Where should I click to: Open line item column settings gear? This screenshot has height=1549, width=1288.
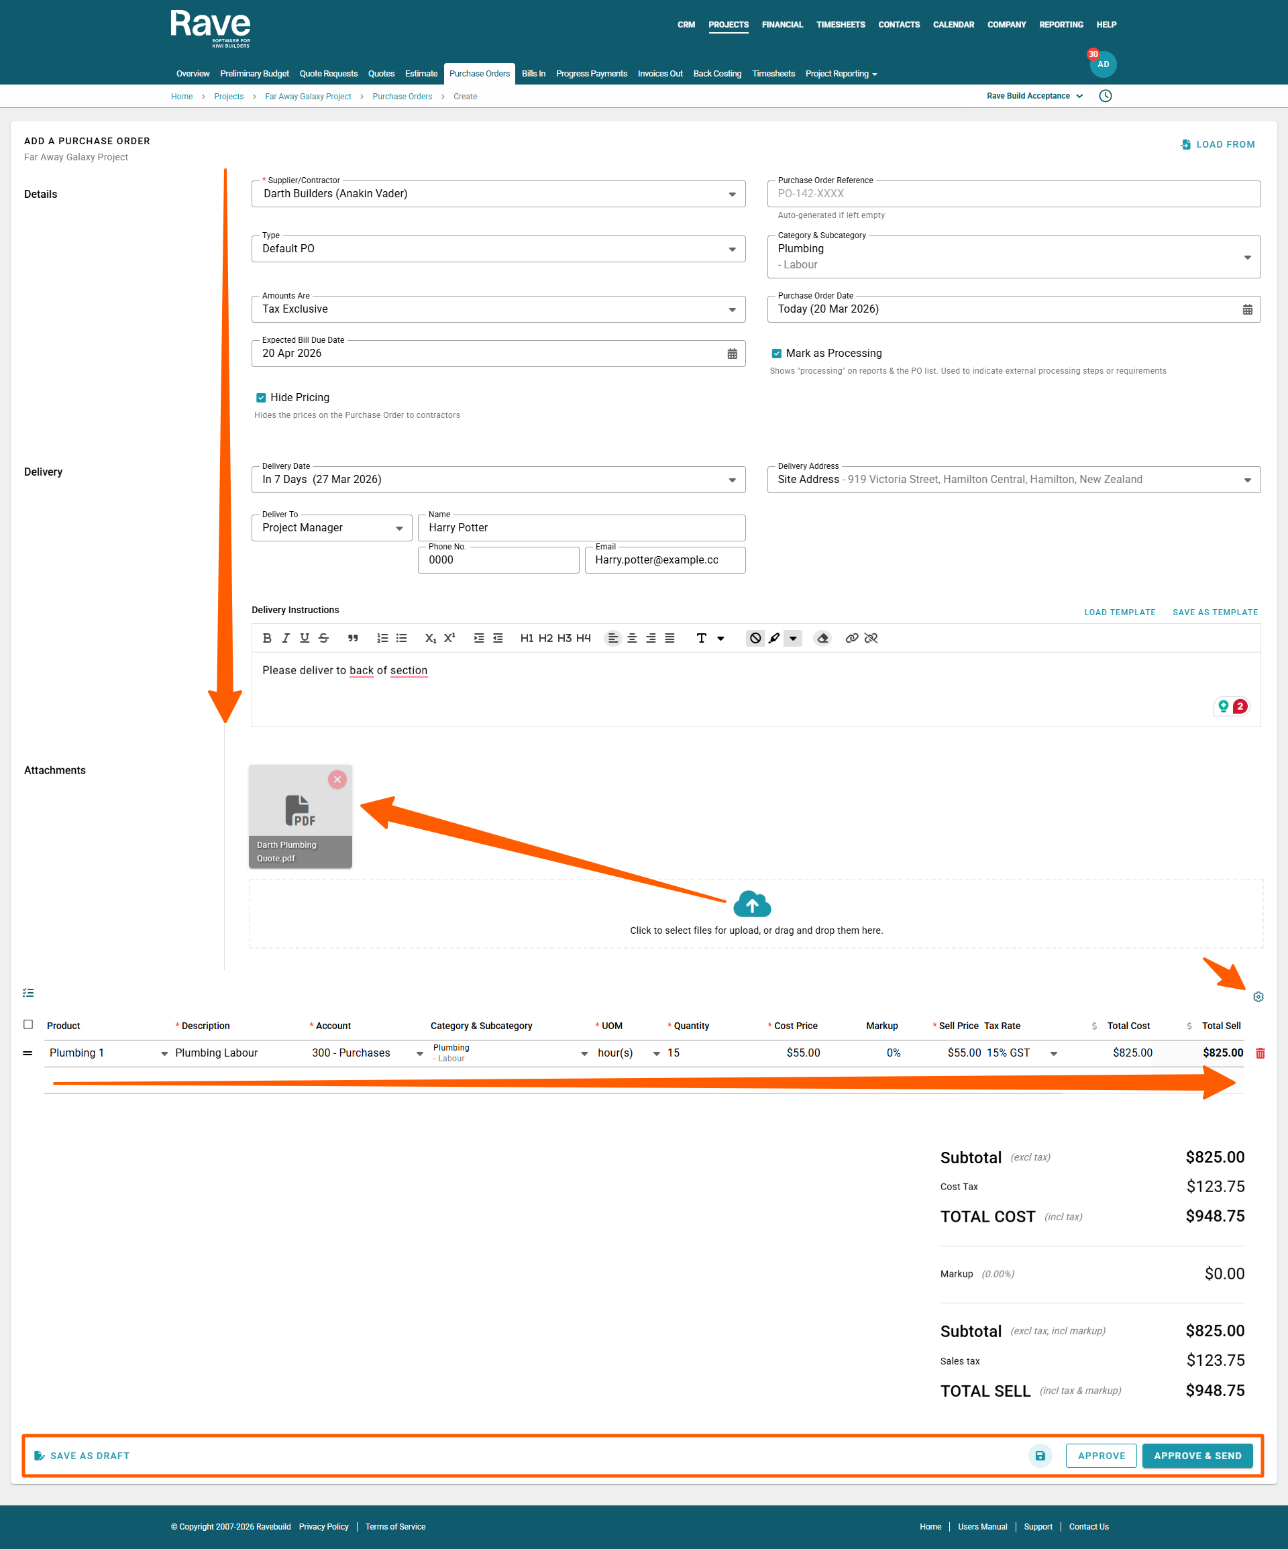pyautogui.click(x=1258, y=996)
